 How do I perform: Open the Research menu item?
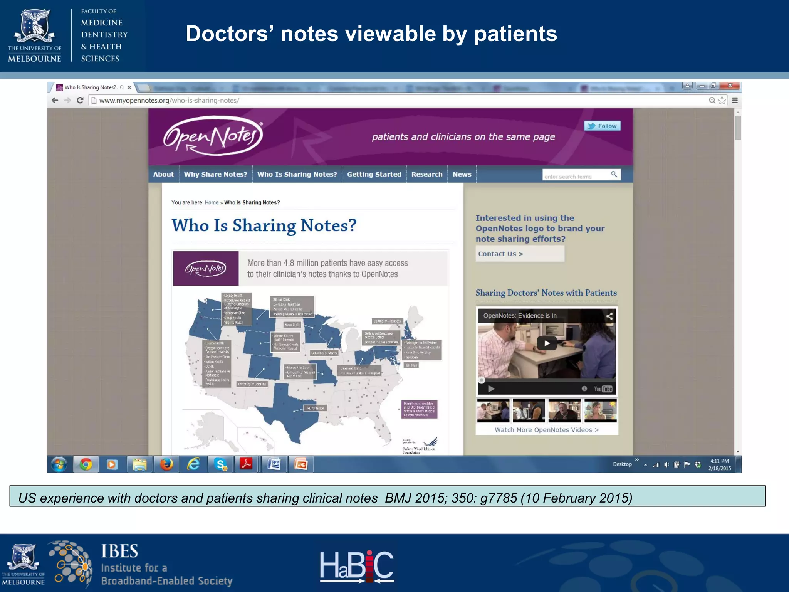coord(427,174)
